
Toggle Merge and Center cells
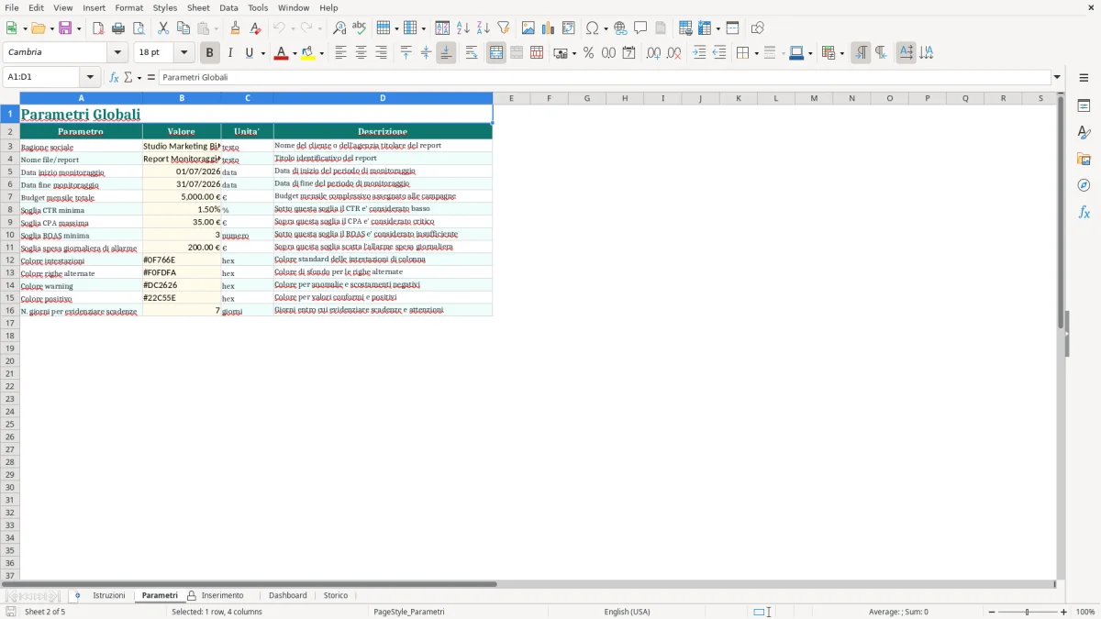[496, 53]
